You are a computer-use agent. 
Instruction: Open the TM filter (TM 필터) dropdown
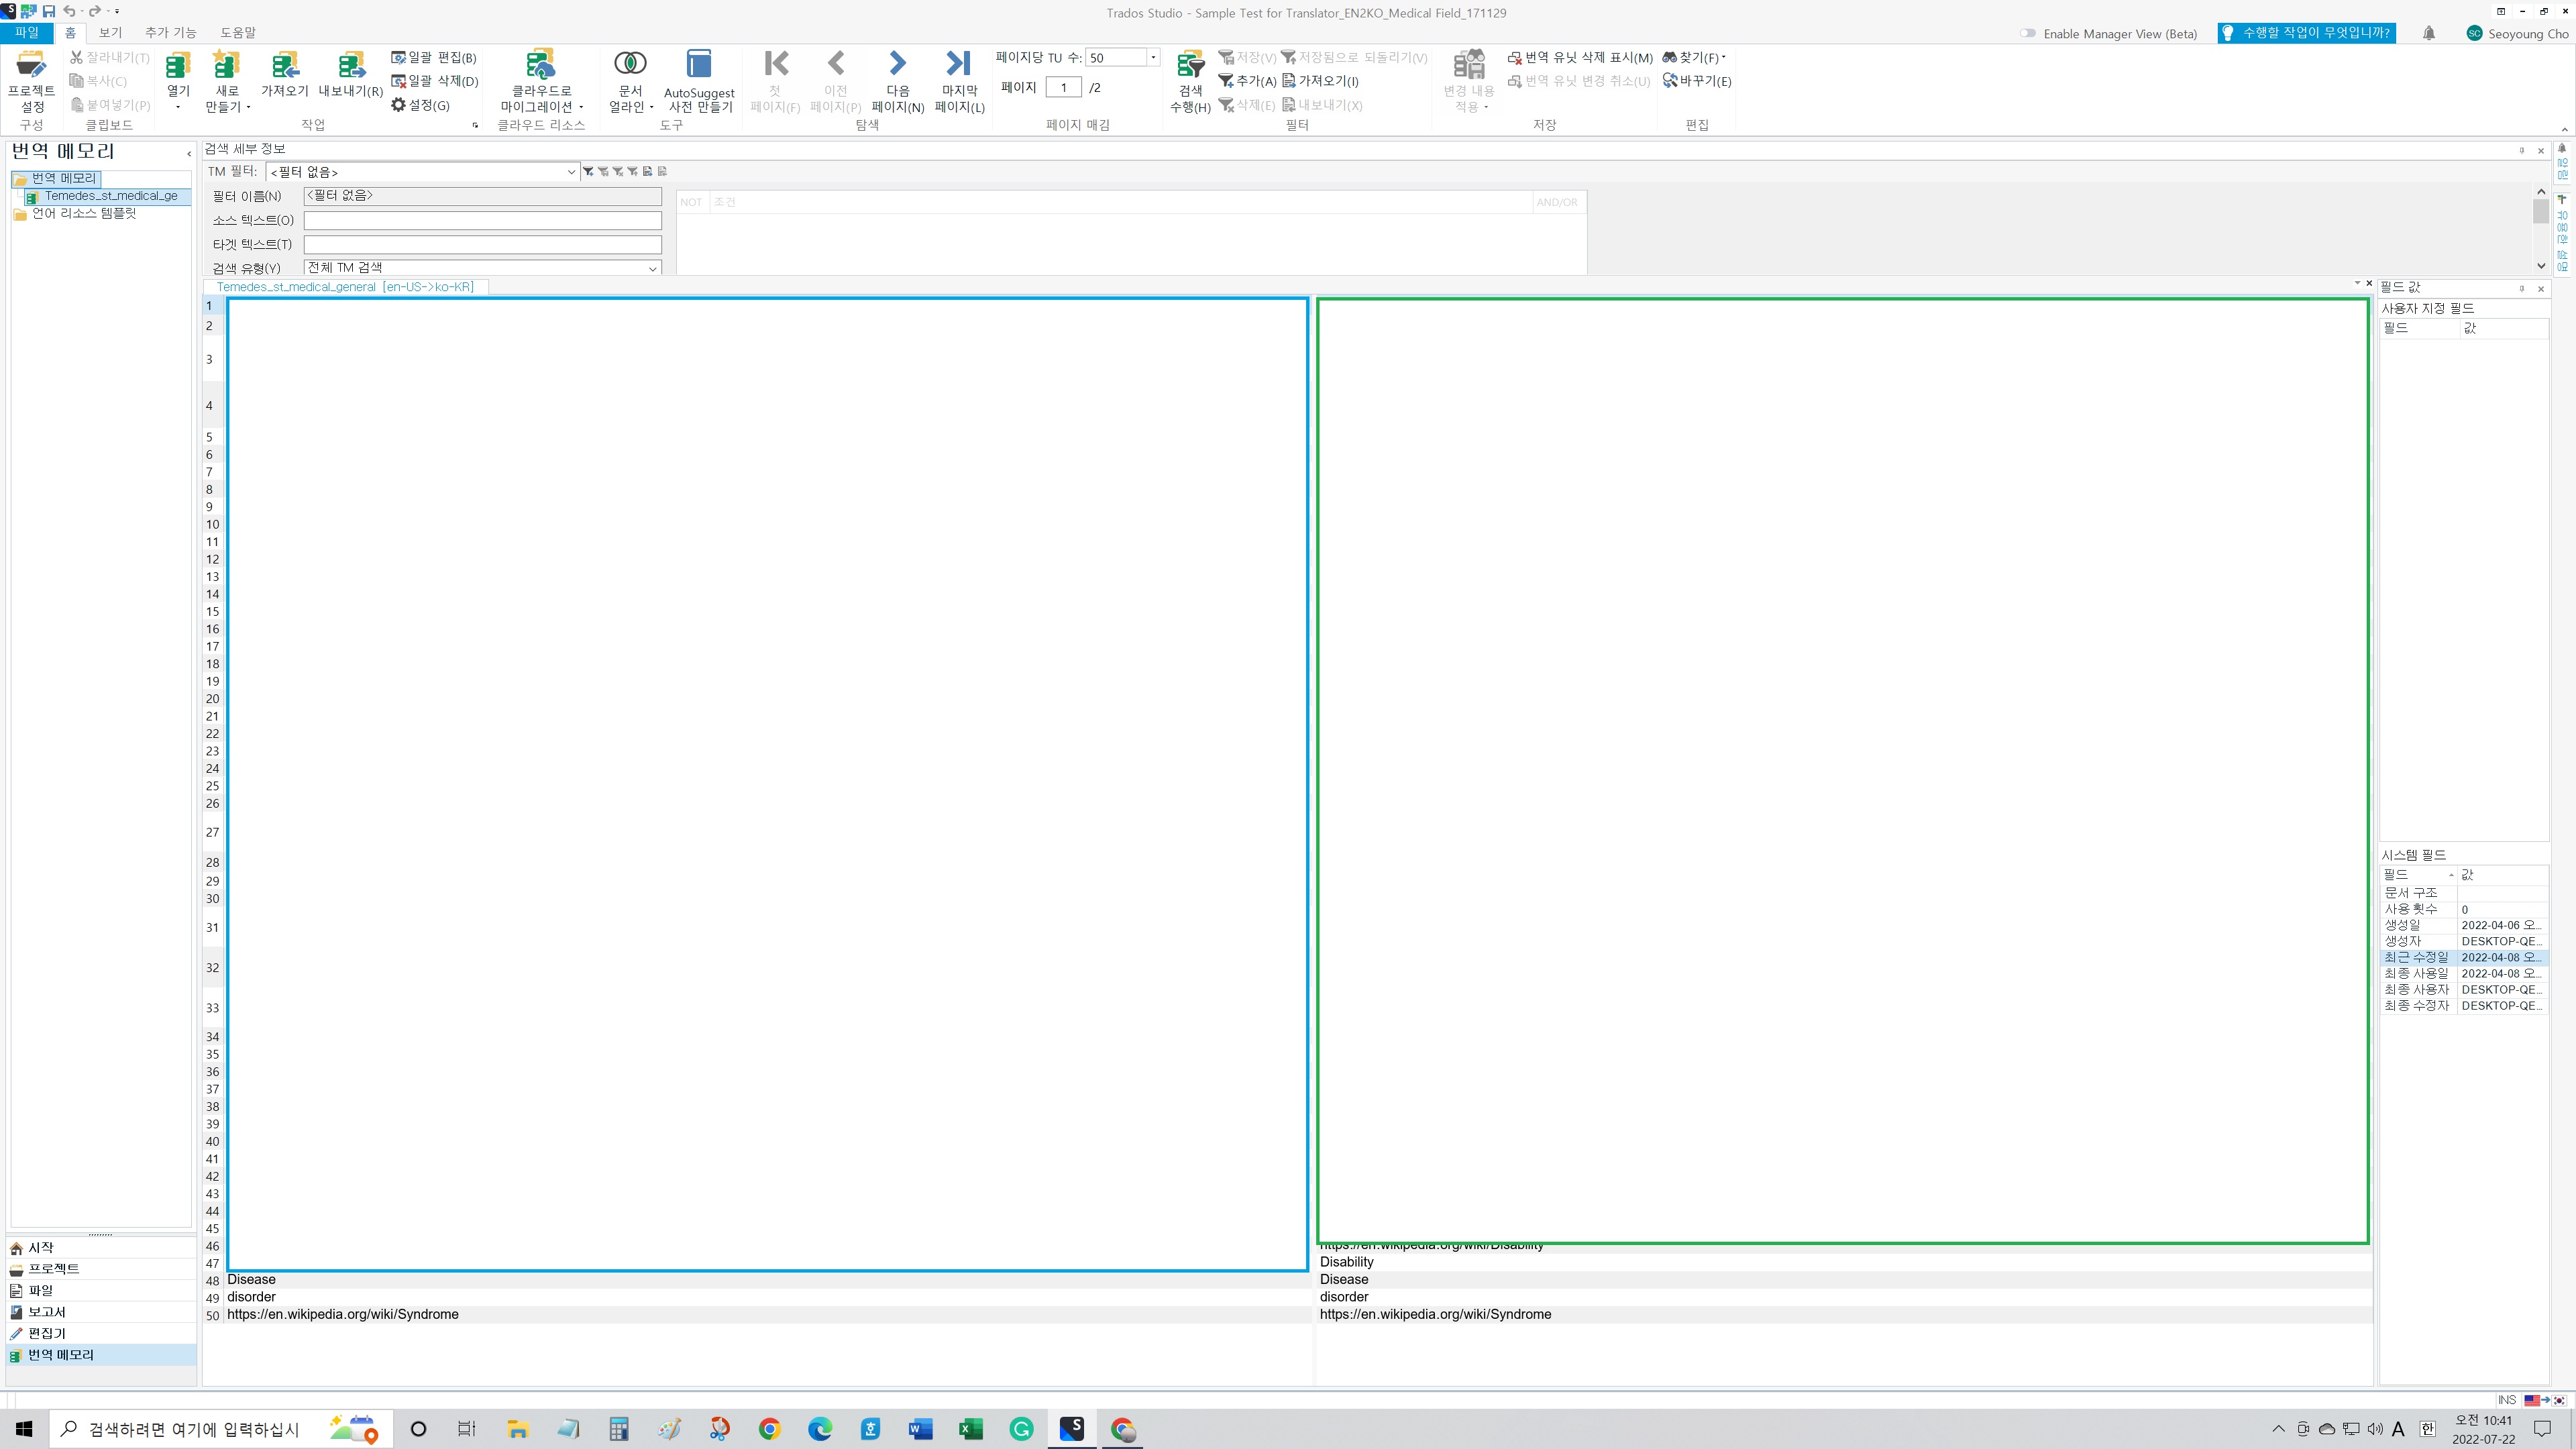(x=571, y=172)
